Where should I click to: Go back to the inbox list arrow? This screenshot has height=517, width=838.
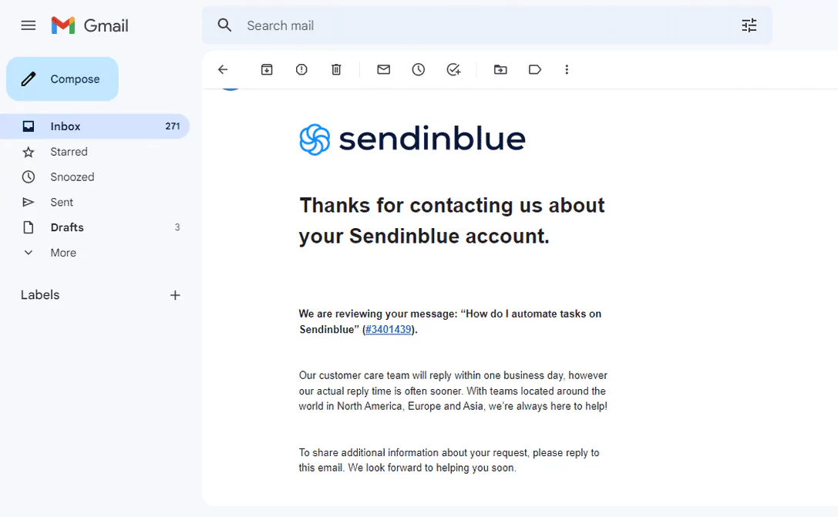(x=223, y=69)
